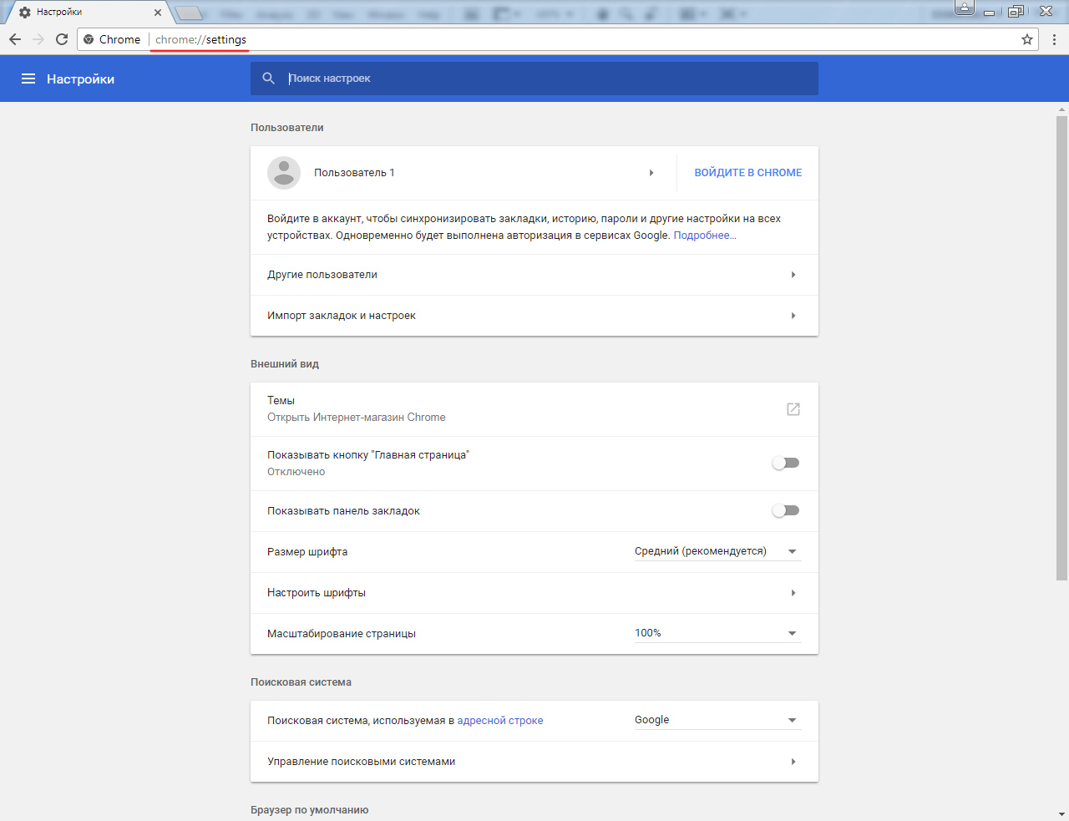The width and height of the screenshot is (1069, 821).
Task: Open Chrome Web Store themes external-link icon
Action: pyautogui.click(x=793, y=409)
